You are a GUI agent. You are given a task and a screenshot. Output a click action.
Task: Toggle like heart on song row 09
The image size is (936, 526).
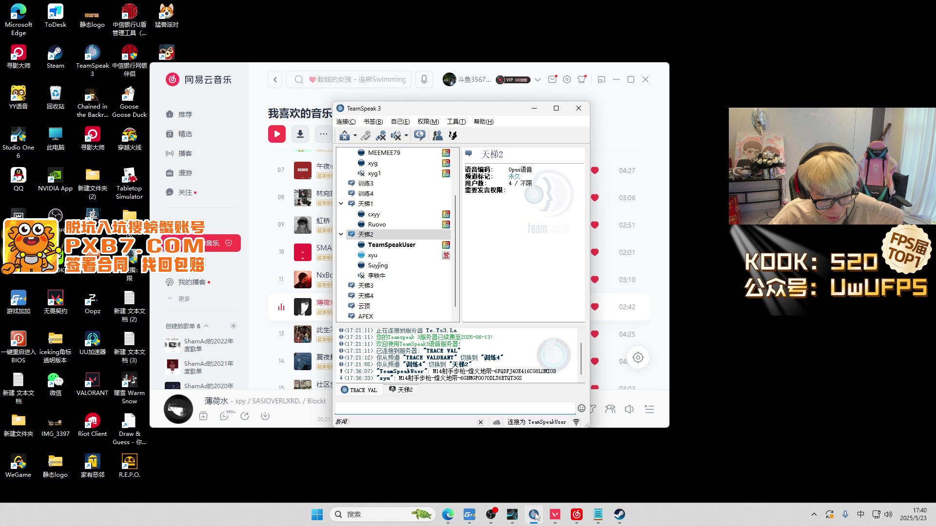pyautogui.click(x=595, y=225)
